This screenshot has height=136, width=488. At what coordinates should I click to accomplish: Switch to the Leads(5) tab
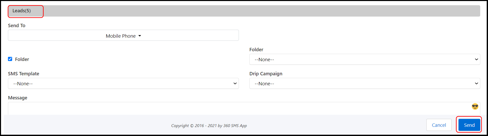click(22, 11)
